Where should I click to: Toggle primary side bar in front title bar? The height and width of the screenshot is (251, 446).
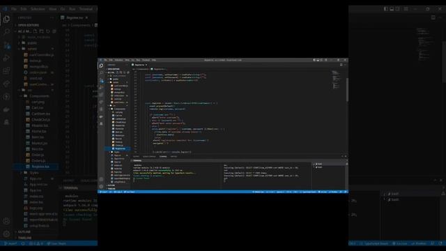pyautogui.click(x=314, y=60)
